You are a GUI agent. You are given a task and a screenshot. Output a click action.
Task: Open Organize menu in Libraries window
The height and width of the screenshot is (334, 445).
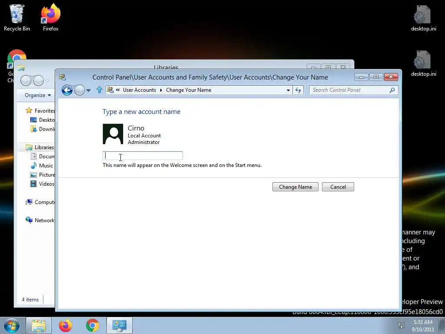[x=38, y=95]
